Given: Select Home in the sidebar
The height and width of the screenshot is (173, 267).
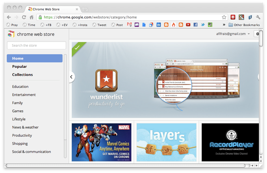Looking at the screenshot, I should [35, 58].
